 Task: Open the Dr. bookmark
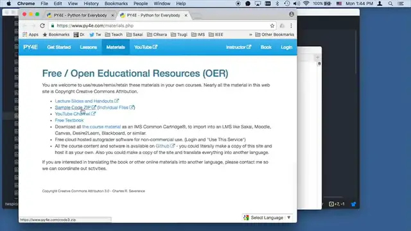(x=79, y=35)
